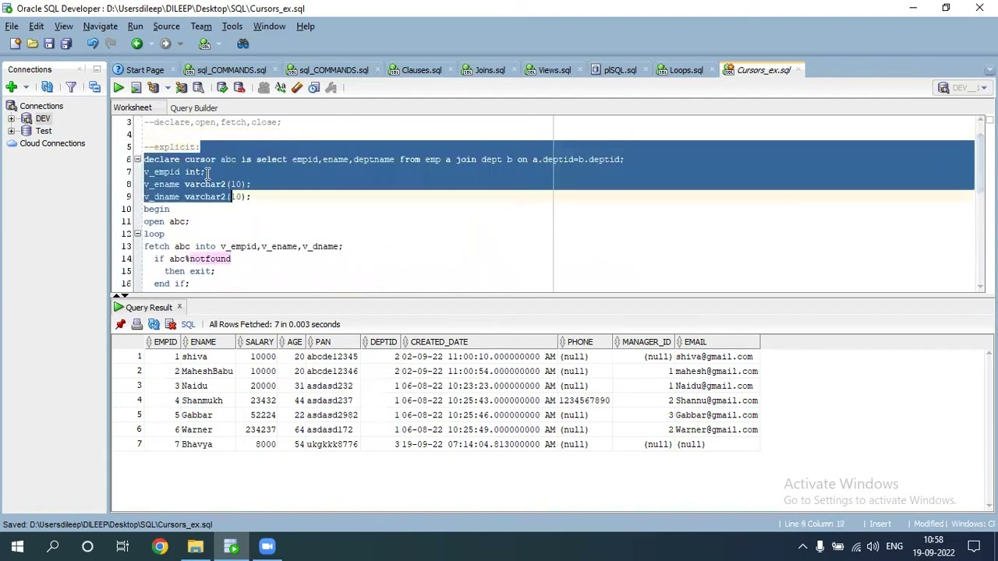The width and height of the screenshot is (998, 561).
Task: Click the Autotrace icon
Action: 181,88
